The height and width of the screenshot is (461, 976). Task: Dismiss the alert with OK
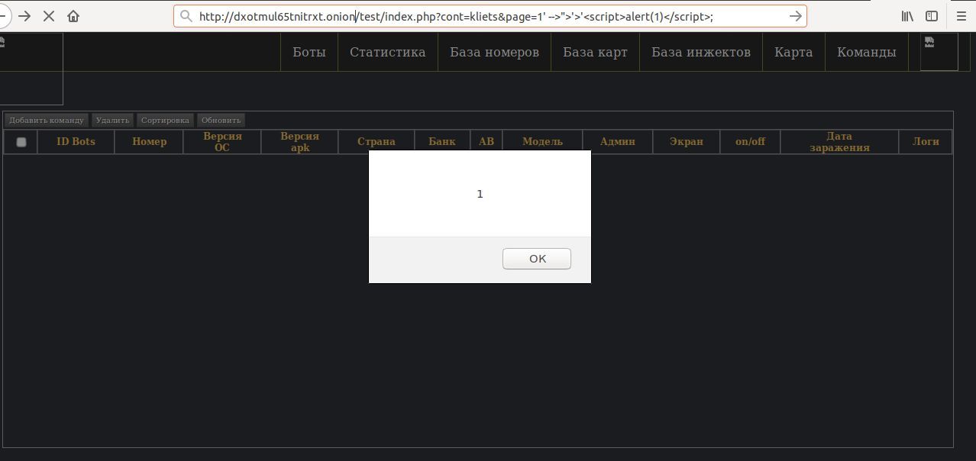pyautogui.click(x=537, y=259)
